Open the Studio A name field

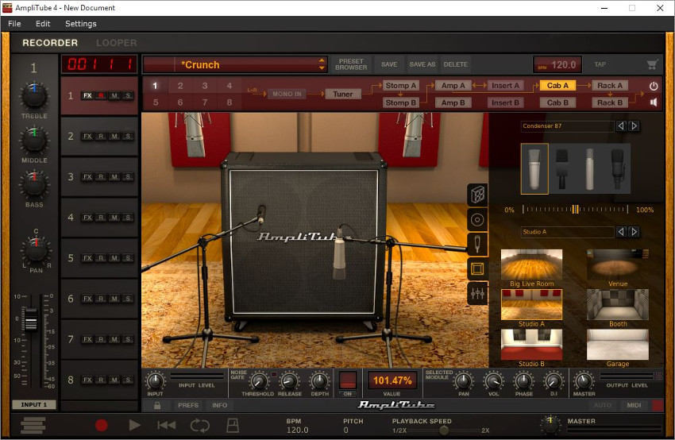click(567, 232)
